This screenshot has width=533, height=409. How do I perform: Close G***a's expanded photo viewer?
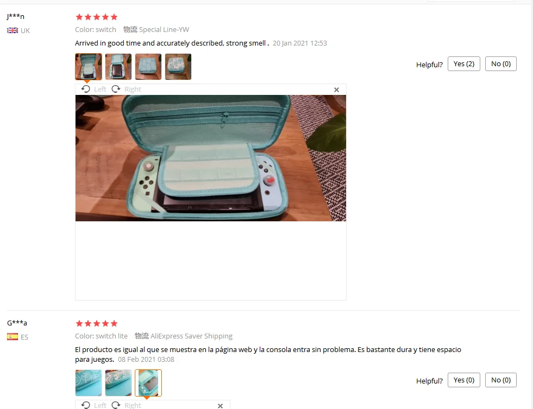coord(220,406)
